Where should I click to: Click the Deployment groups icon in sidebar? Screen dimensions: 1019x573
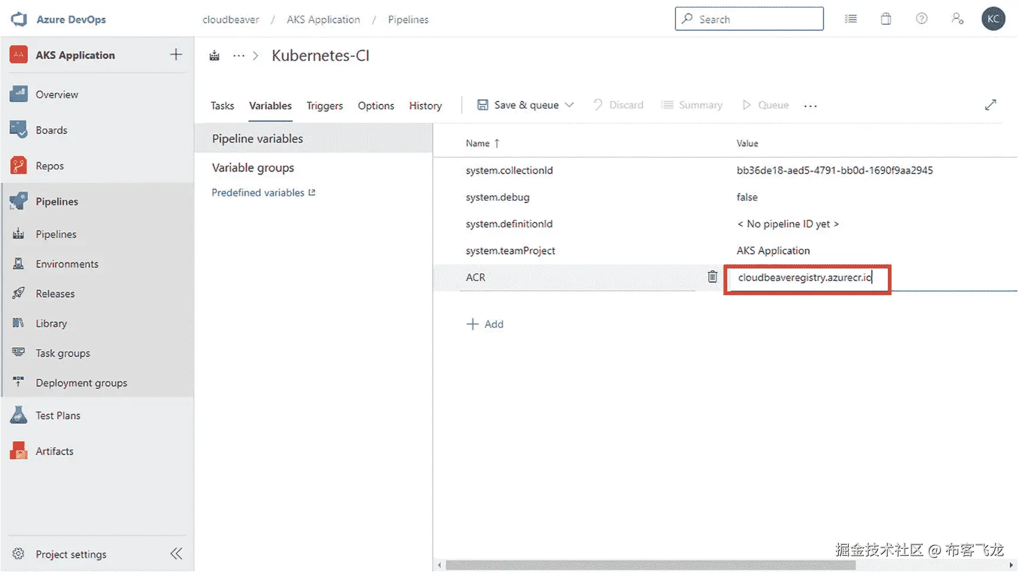tap(19, 382)
